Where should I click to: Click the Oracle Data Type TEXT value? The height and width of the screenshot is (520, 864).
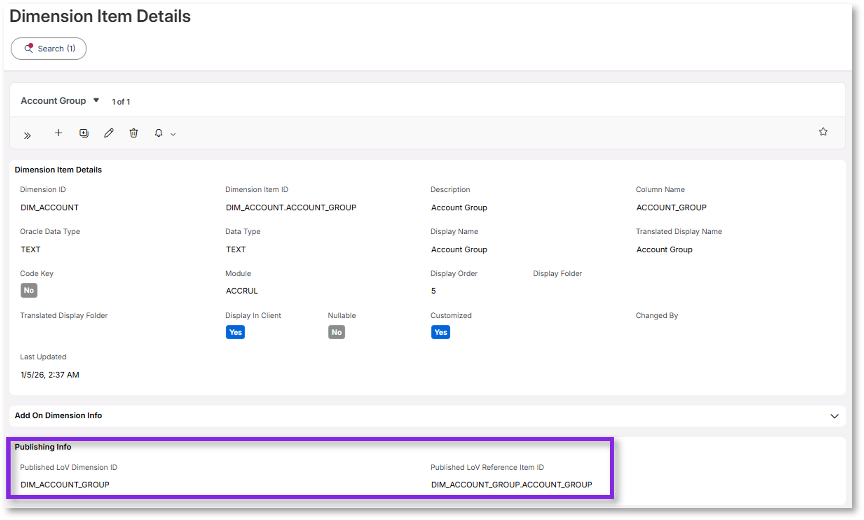[30, 249]
